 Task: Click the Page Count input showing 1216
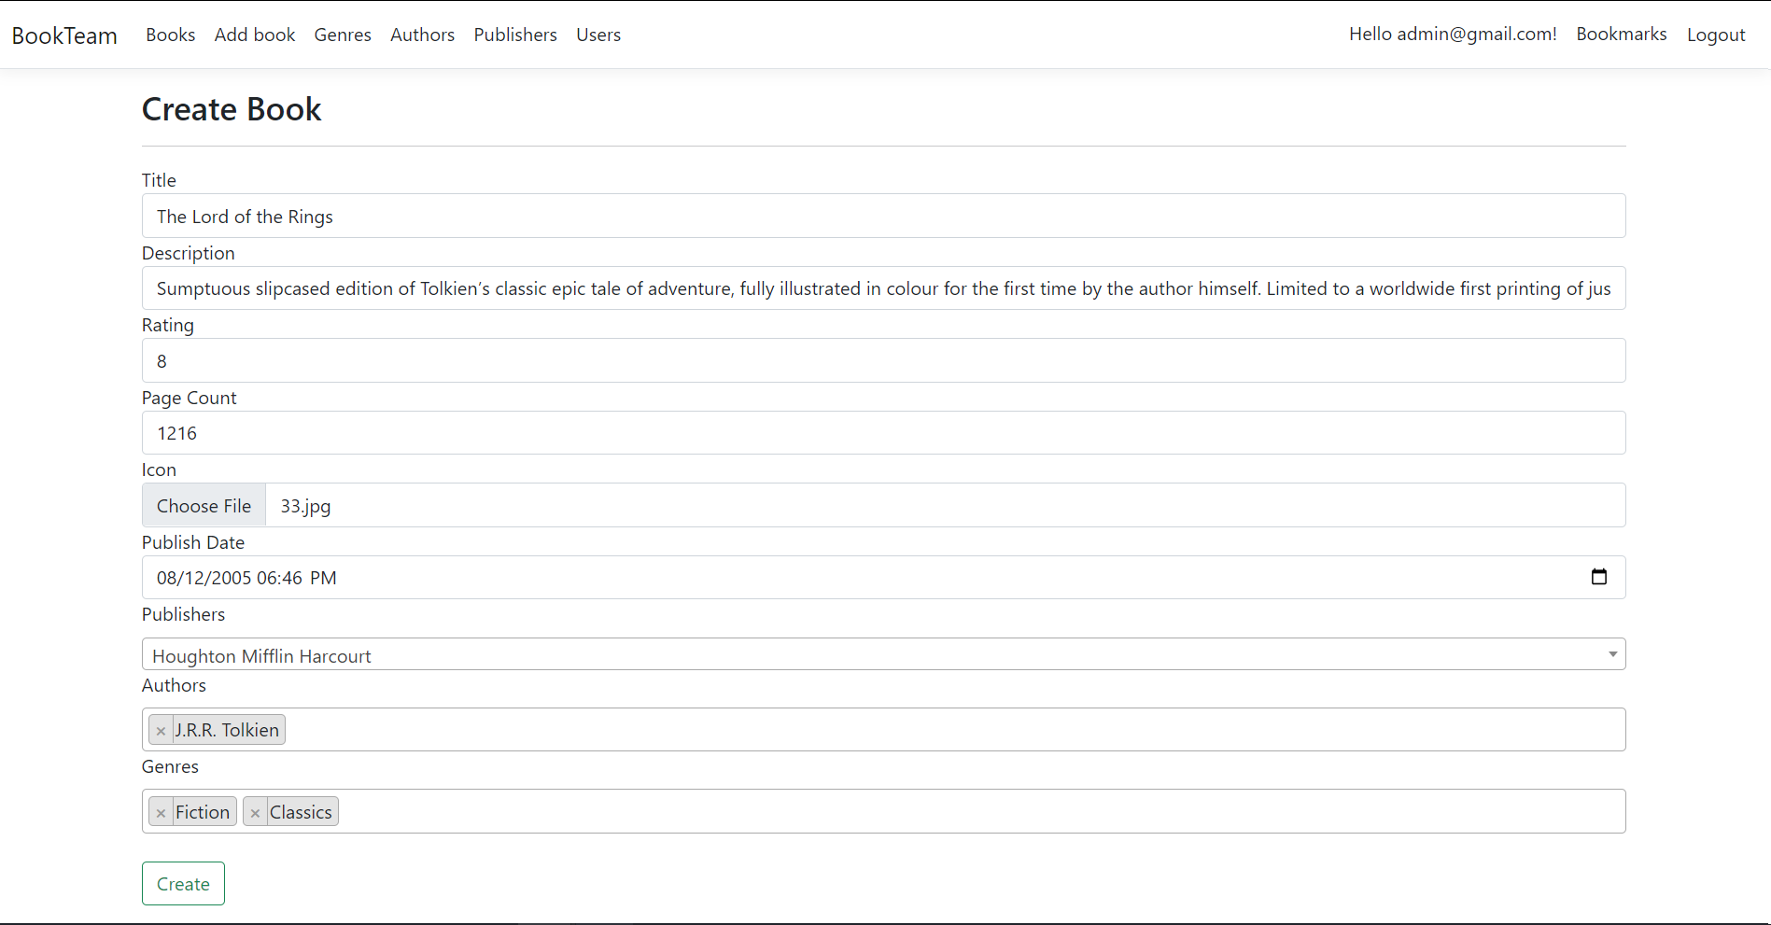tap(840, 432)
